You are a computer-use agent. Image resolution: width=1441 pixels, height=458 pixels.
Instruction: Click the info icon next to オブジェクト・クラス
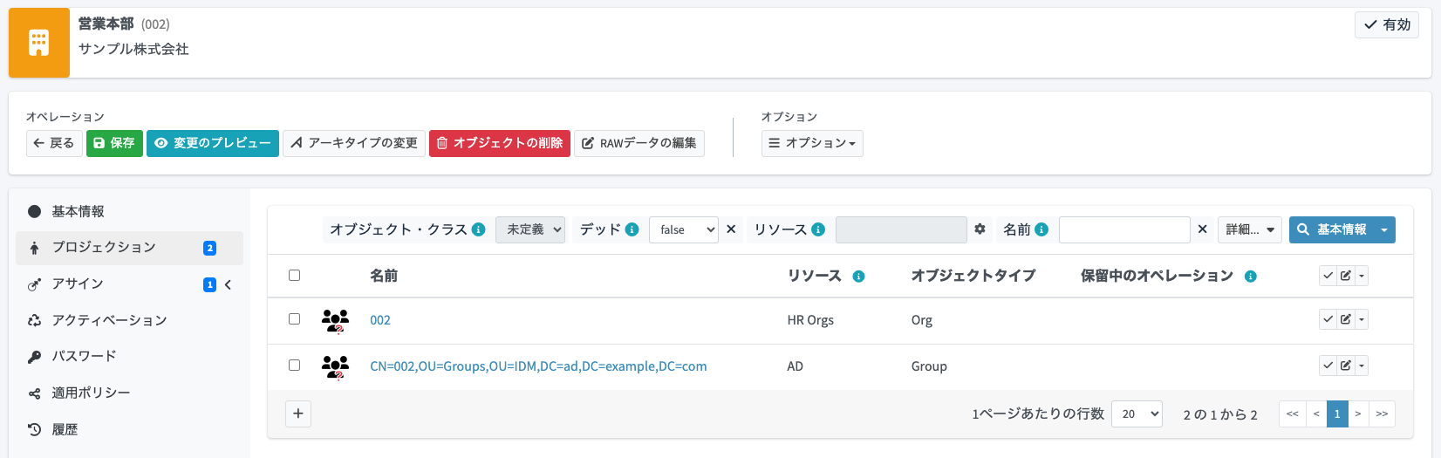click(x=478, y=229)
